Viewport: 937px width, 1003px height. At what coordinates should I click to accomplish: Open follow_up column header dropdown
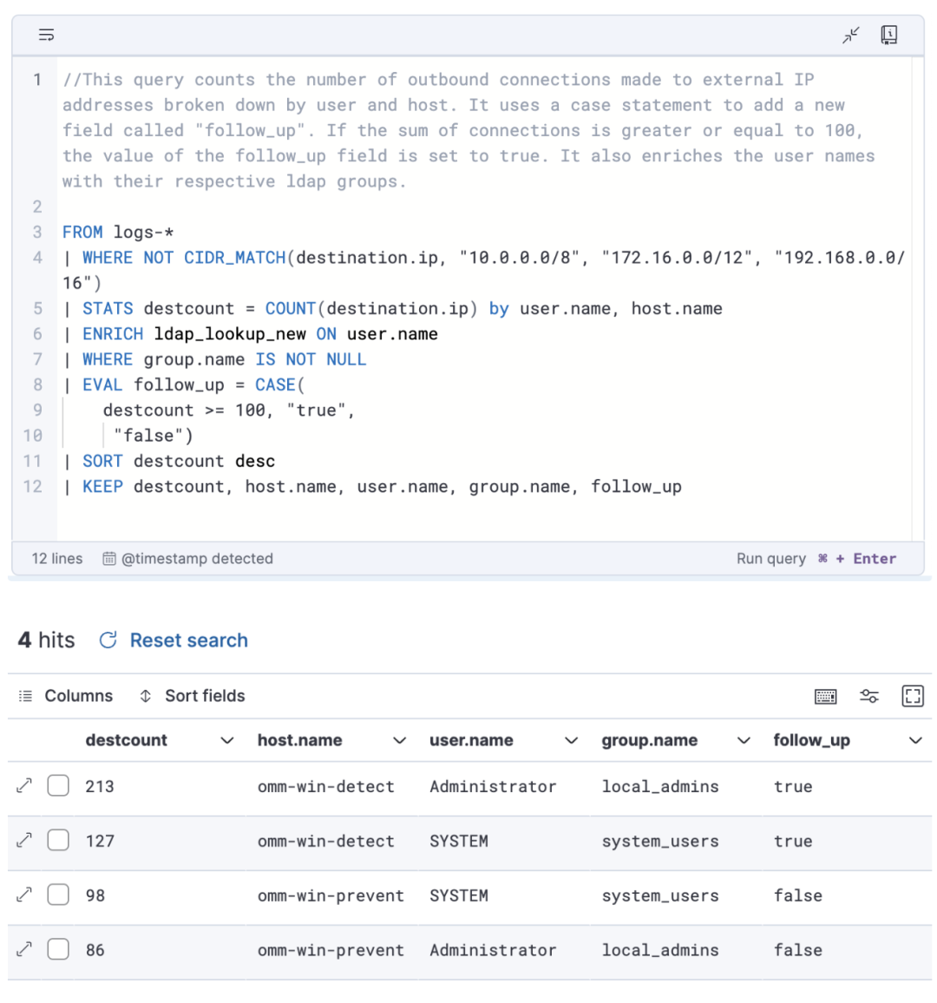coord(916,741)
